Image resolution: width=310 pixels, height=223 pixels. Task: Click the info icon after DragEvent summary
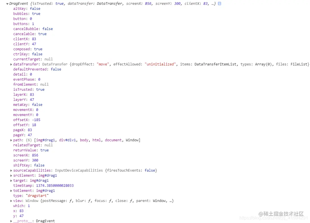pos(220,4)
